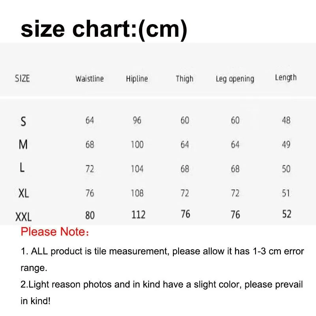Click the note about tile measurement error range

click(162, 259)
